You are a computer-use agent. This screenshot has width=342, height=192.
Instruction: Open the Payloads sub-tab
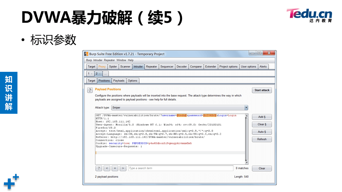119,81
